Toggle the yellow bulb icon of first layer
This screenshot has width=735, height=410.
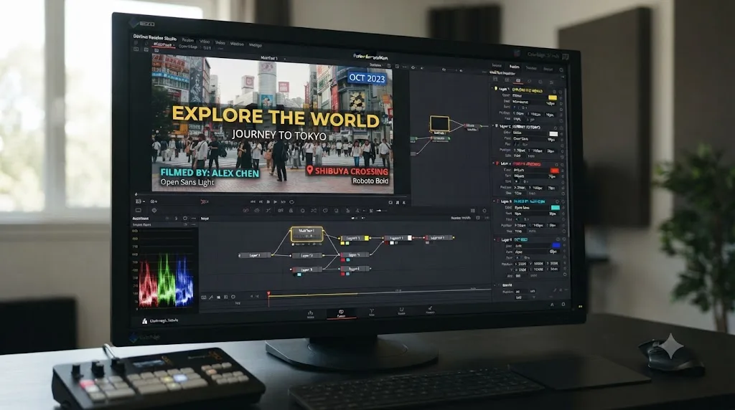(497, 88)
